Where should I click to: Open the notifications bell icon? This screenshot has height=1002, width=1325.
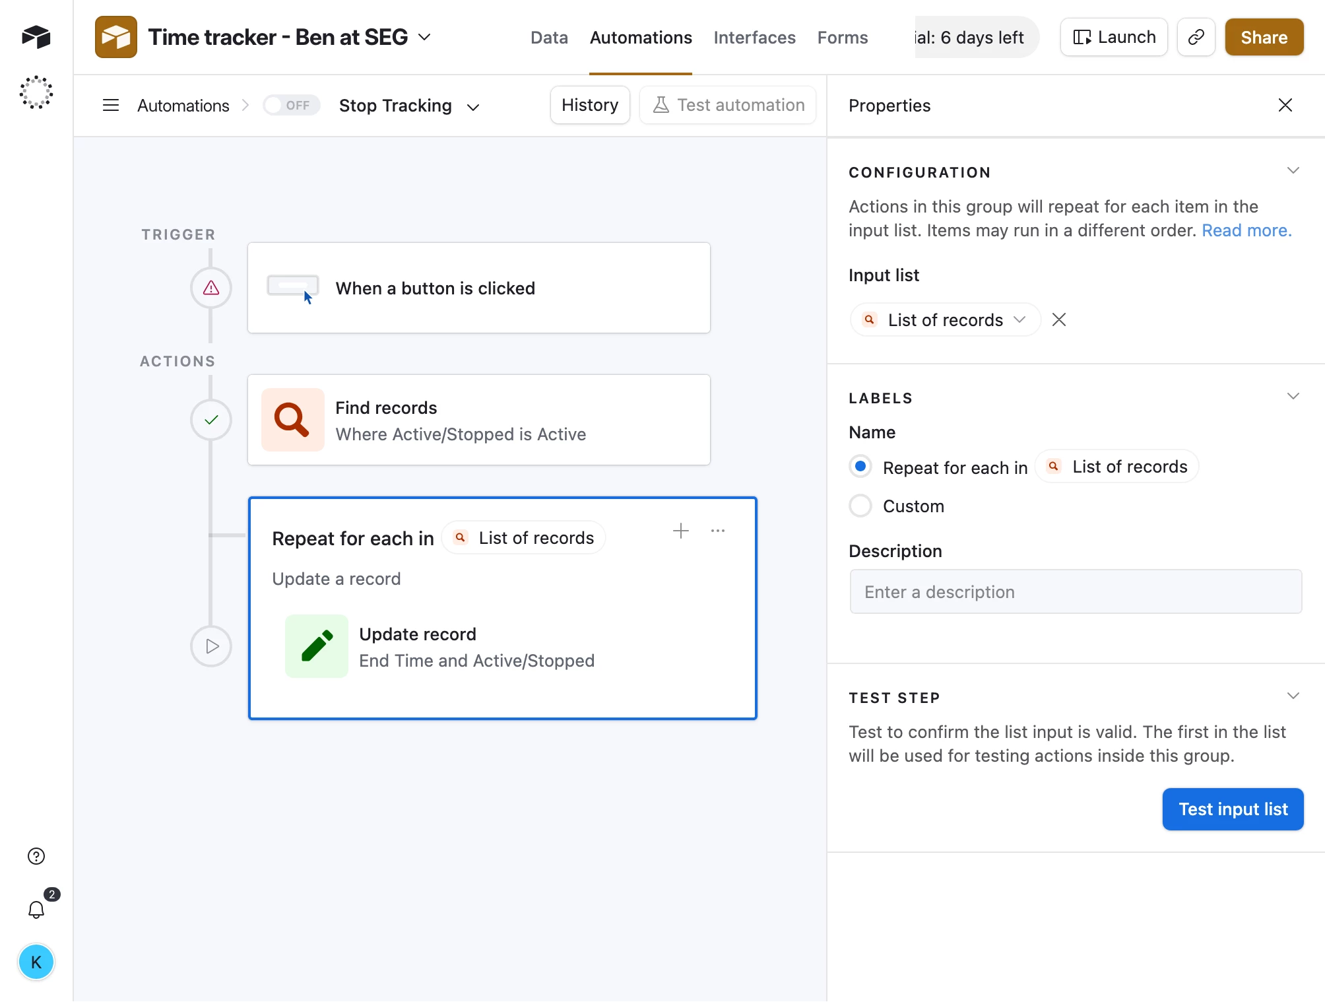pyautogui.click(x=36, y=910)
